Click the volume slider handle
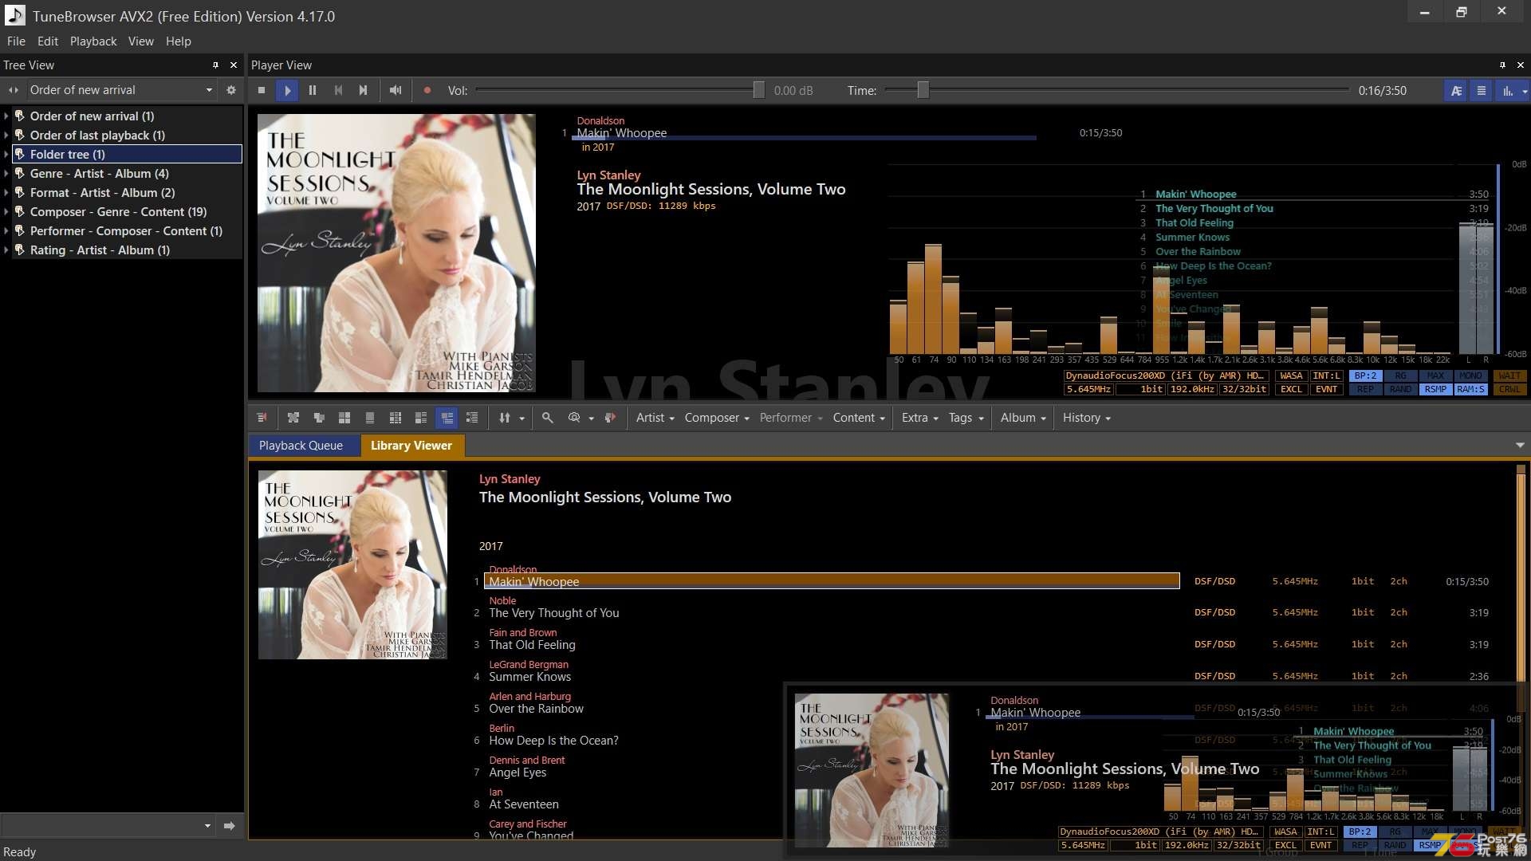1531x861 pixels. point(758,91)
